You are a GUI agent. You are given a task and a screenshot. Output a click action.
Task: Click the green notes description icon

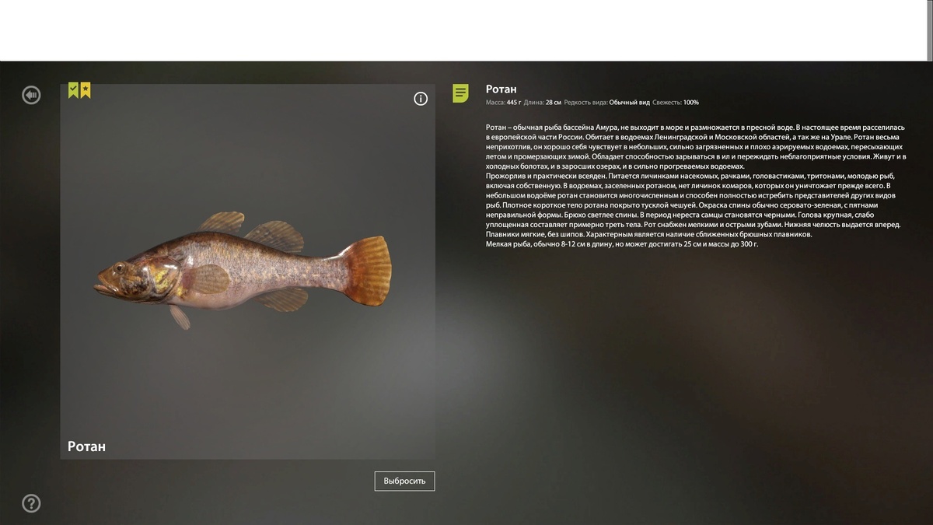pyautogui.click(x=461, y=94)
